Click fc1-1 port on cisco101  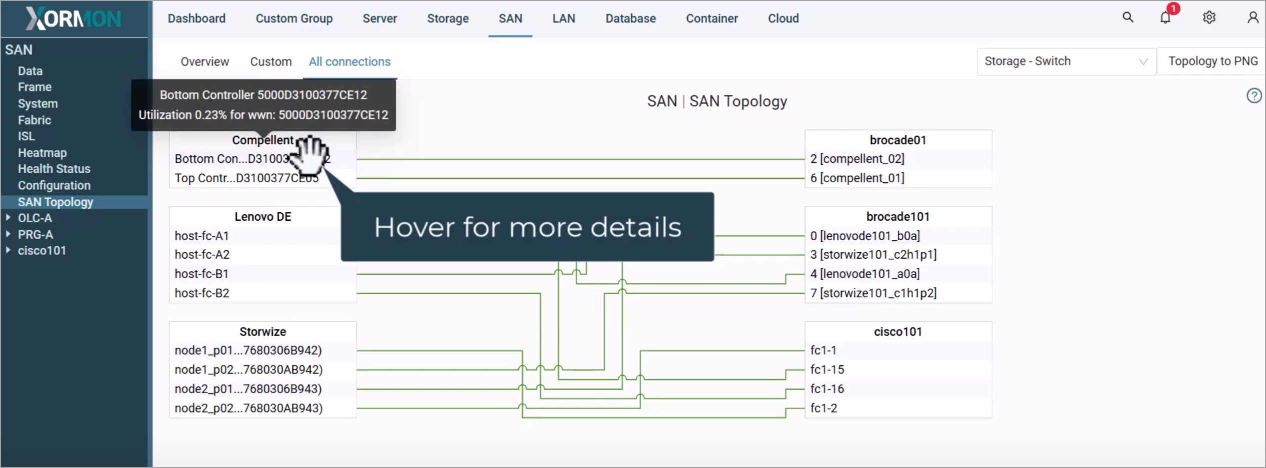pos(823,351)
